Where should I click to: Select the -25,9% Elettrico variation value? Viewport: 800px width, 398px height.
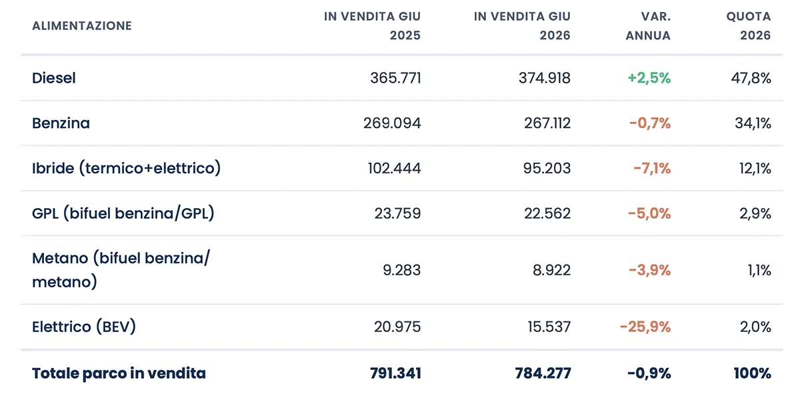(x=645, y=327)
